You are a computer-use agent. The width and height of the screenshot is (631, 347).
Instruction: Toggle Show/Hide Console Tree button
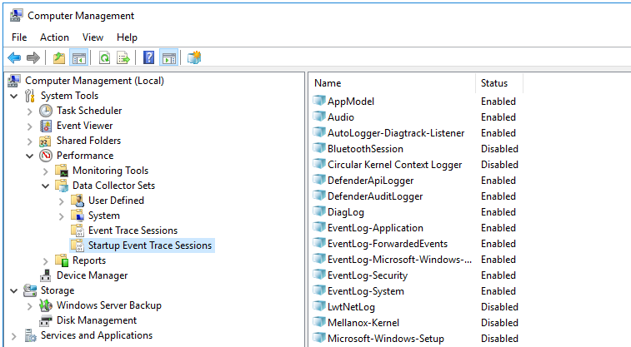(x=78, y=58)
